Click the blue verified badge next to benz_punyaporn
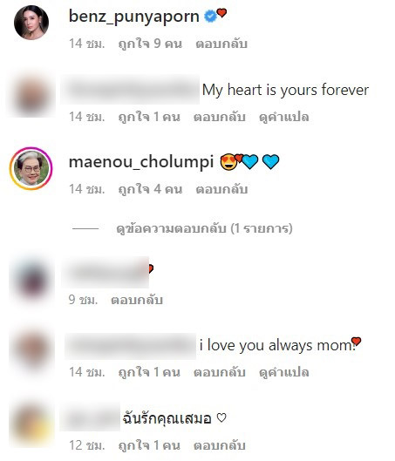Viewport: 395px width, 461px height. coord(210,16)
